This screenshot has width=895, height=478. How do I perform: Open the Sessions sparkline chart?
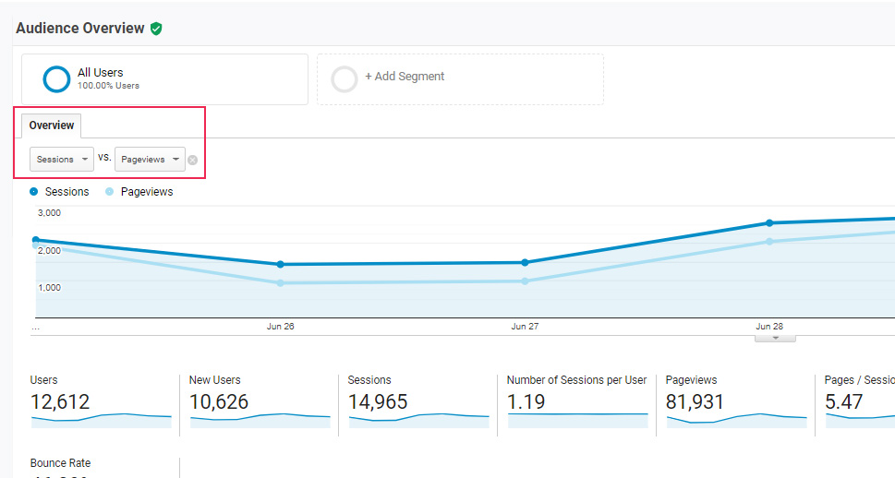419,421
